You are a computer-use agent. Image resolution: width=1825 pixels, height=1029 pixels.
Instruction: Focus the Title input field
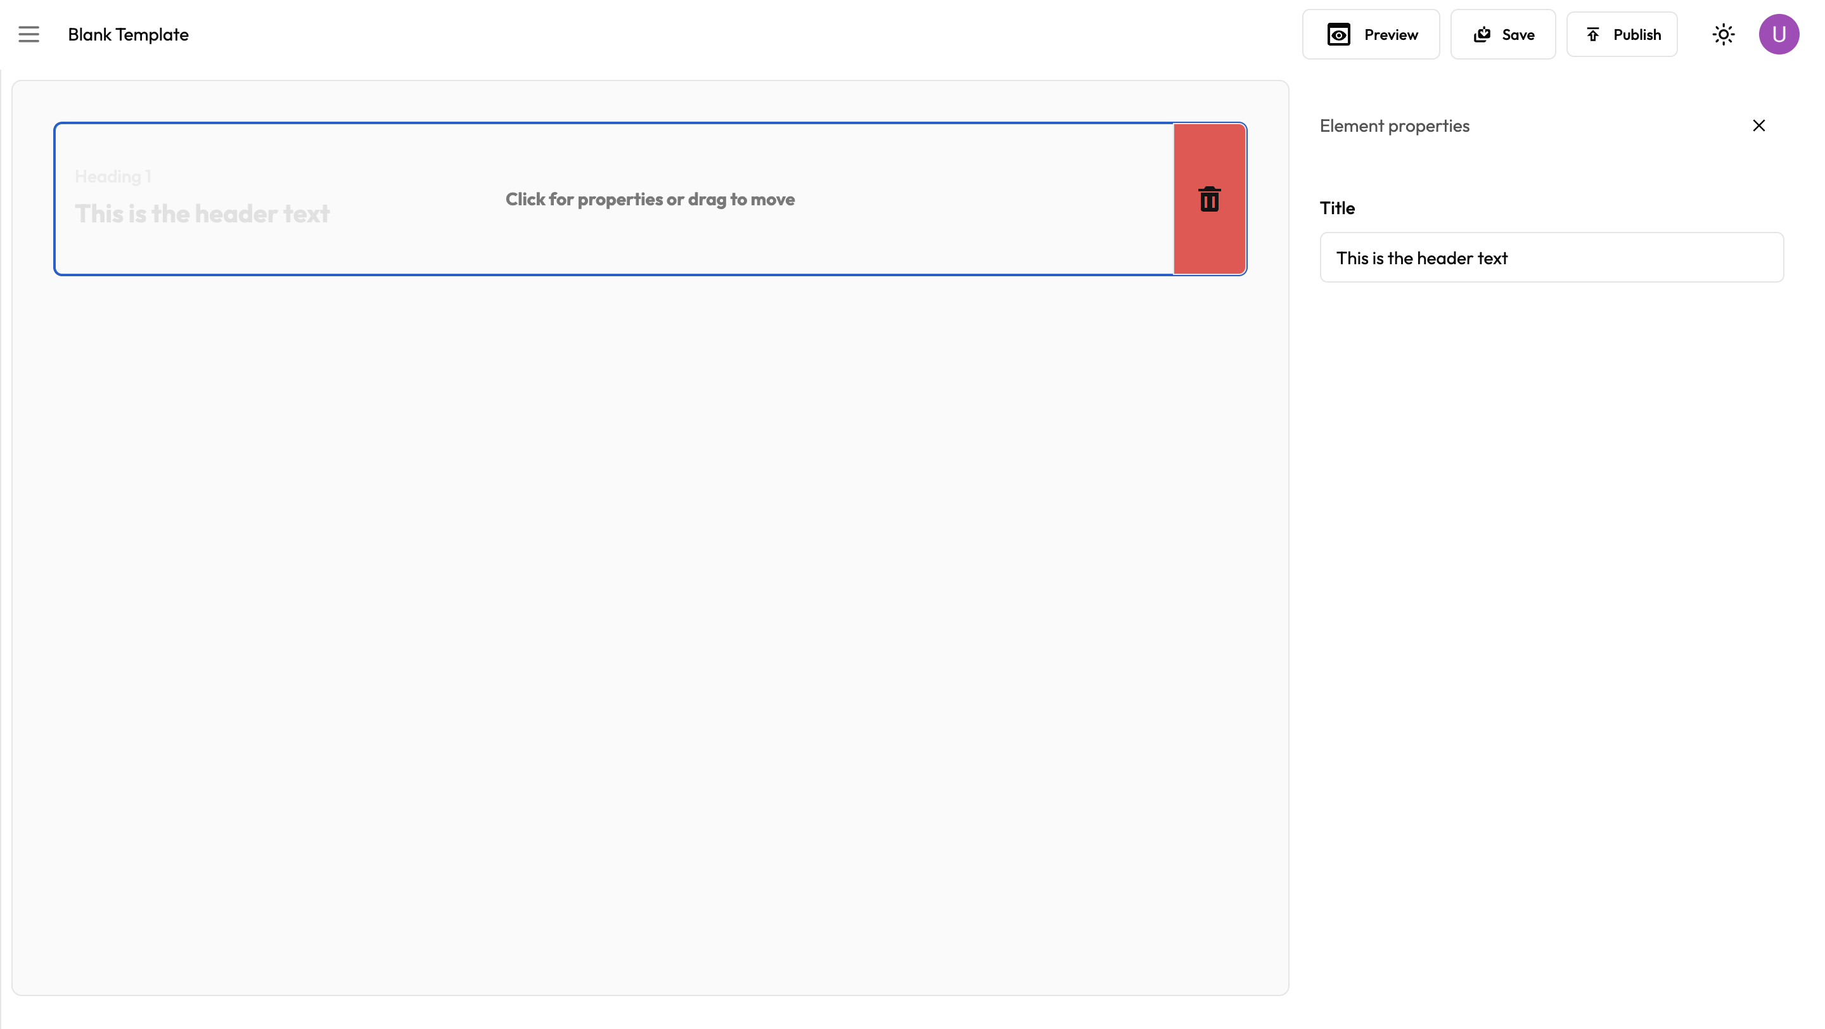pyautogui.click(x=1551, y=258)
